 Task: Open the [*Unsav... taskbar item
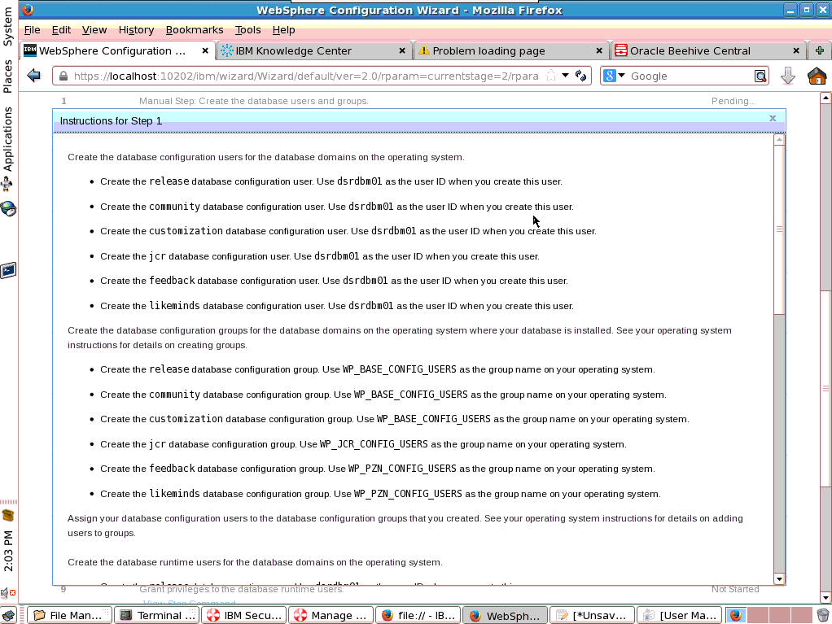[x=592, y=615]
